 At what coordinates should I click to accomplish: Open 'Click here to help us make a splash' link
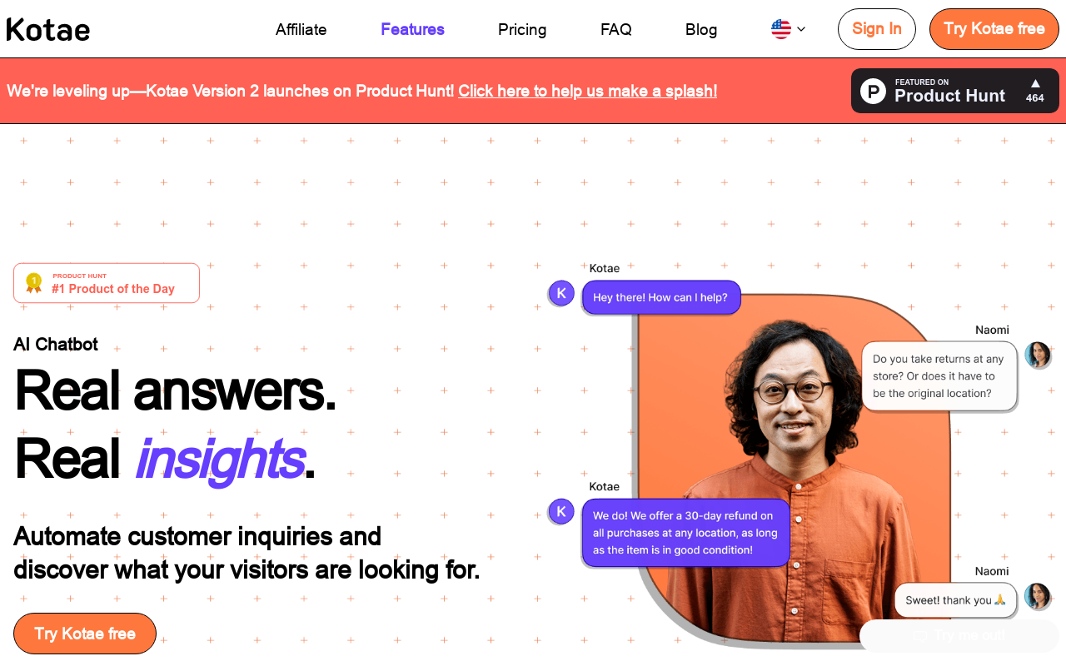pyautogui.click(x=587, y=91)
